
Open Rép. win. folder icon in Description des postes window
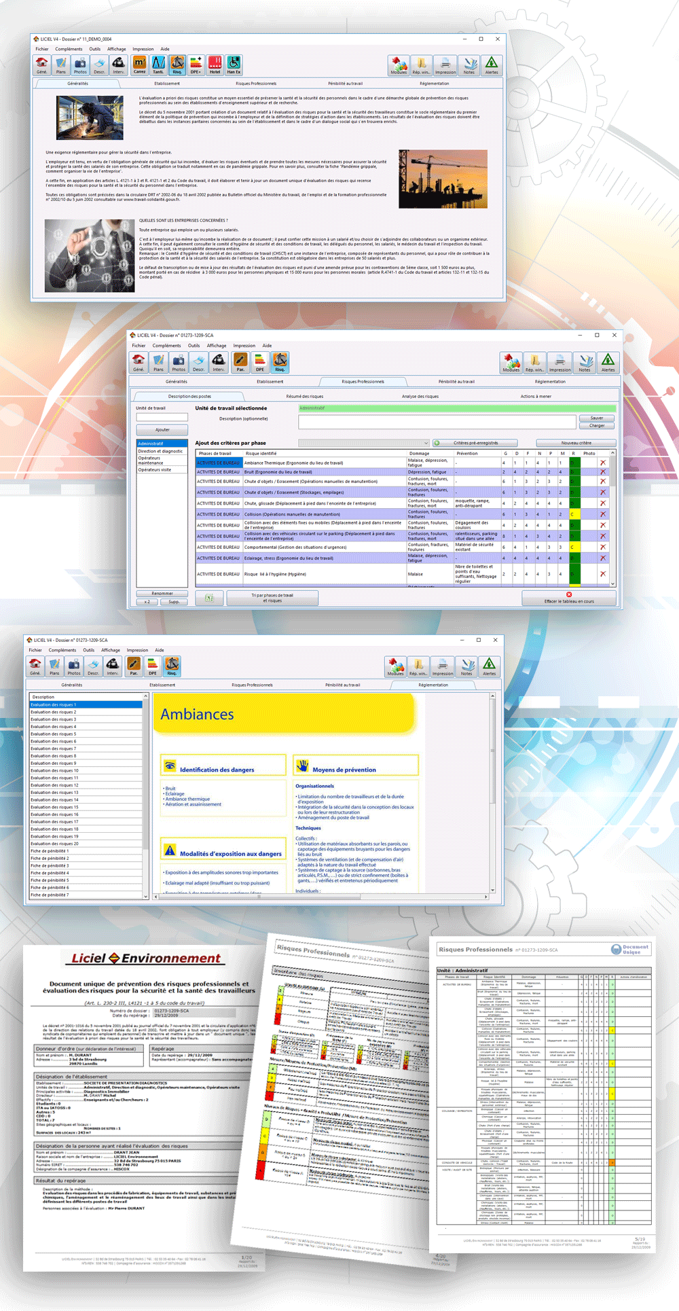pyautogui.click(x=535, y=363)
